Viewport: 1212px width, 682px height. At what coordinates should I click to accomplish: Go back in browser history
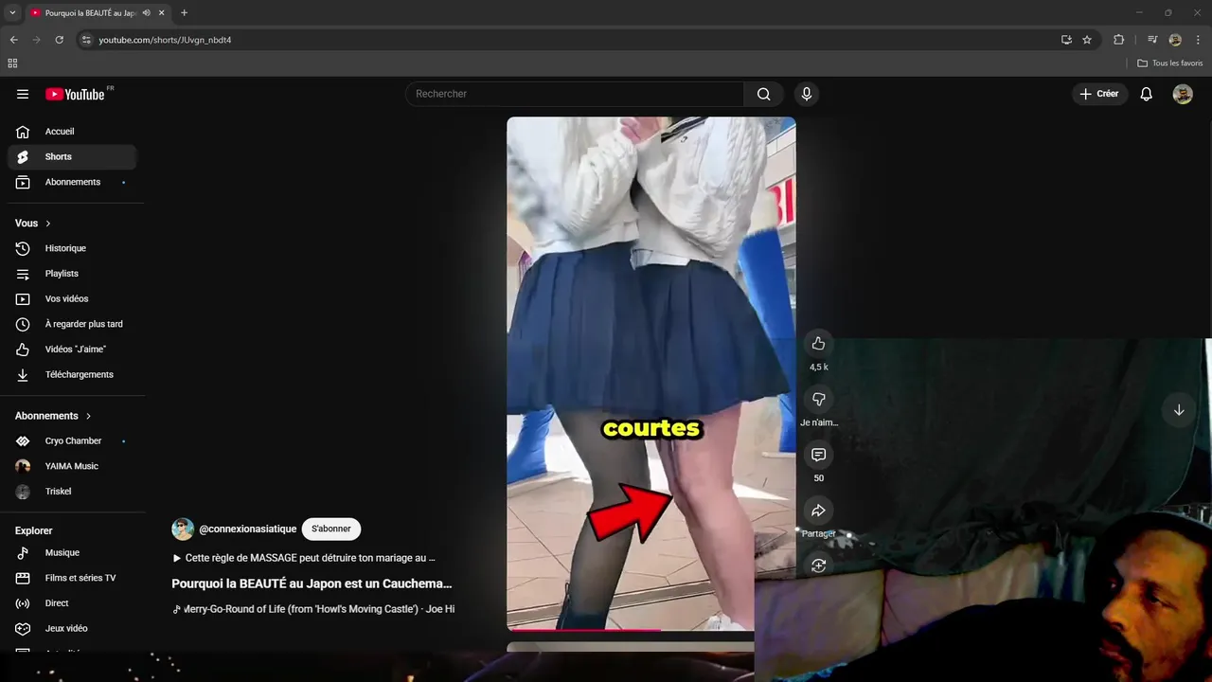(x=14, y=40)
